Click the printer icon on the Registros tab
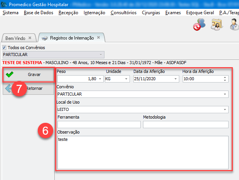 (45, 38)
